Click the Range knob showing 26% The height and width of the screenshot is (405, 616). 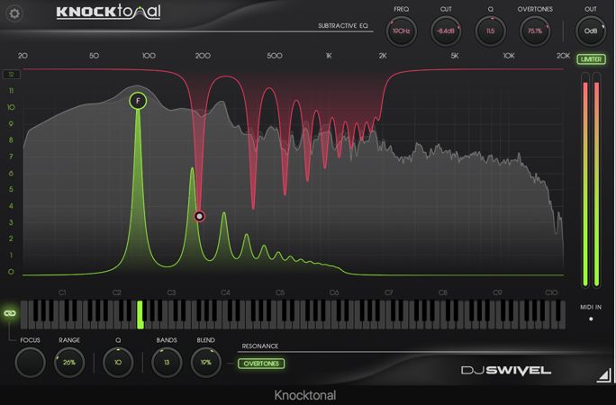(69, 363)
